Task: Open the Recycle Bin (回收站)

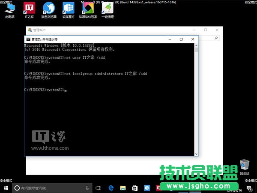Action: 245,165
